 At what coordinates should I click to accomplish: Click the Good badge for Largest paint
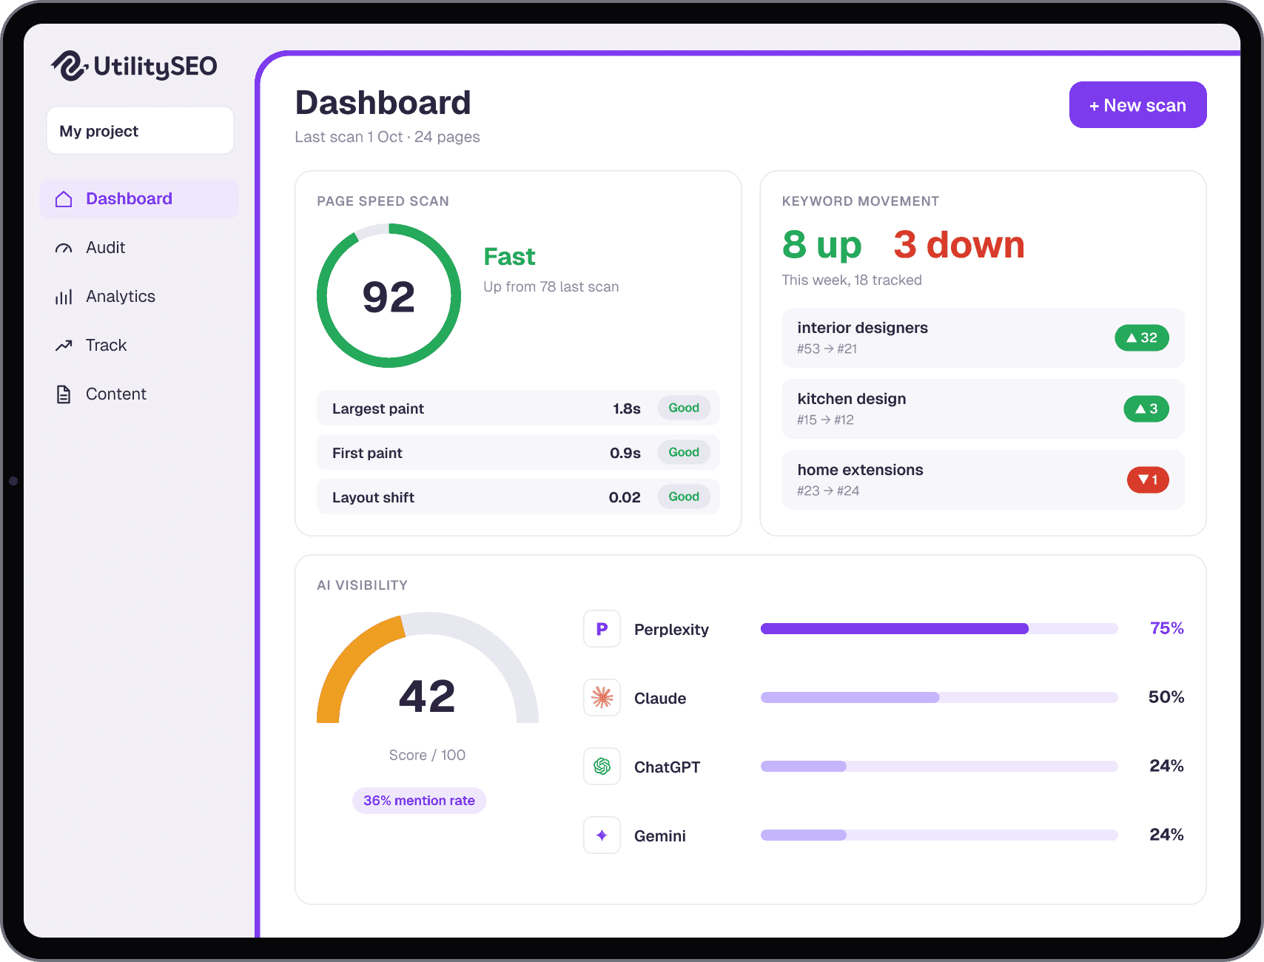pos(684,408)
